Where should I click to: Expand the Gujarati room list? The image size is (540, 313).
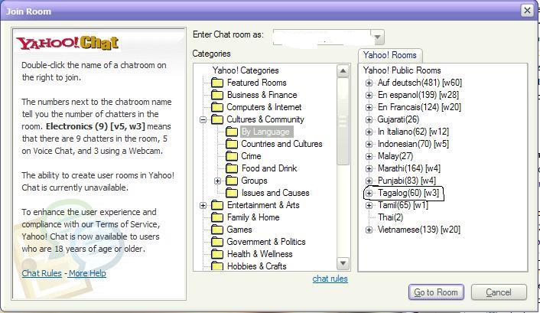[369, 119]
